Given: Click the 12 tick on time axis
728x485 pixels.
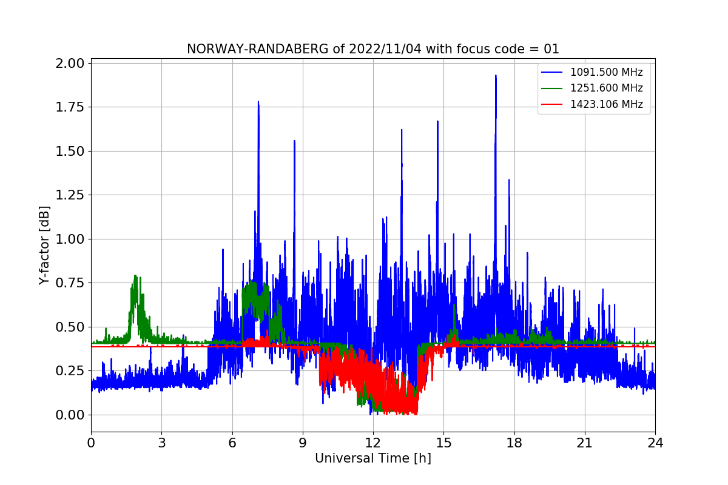Looking at the screenshot, I should pyautogui.click(x=373, y=443).
